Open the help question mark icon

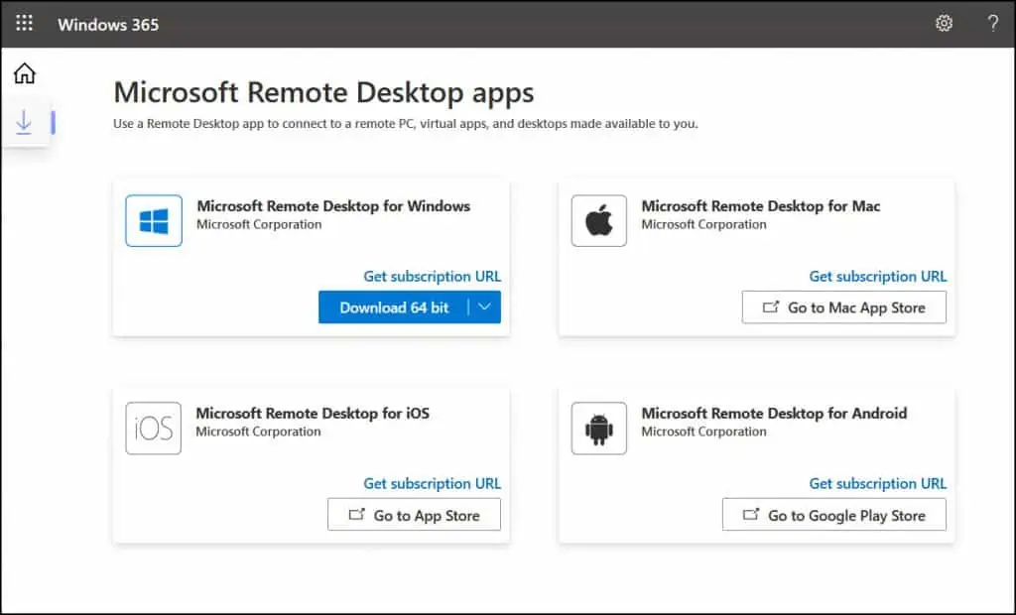(x=992, y=24)
